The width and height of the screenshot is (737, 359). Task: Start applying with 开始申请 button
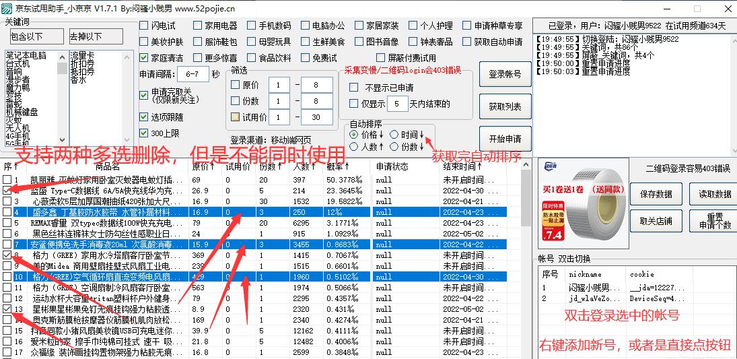pyautogui.click(x=505, y=139)
